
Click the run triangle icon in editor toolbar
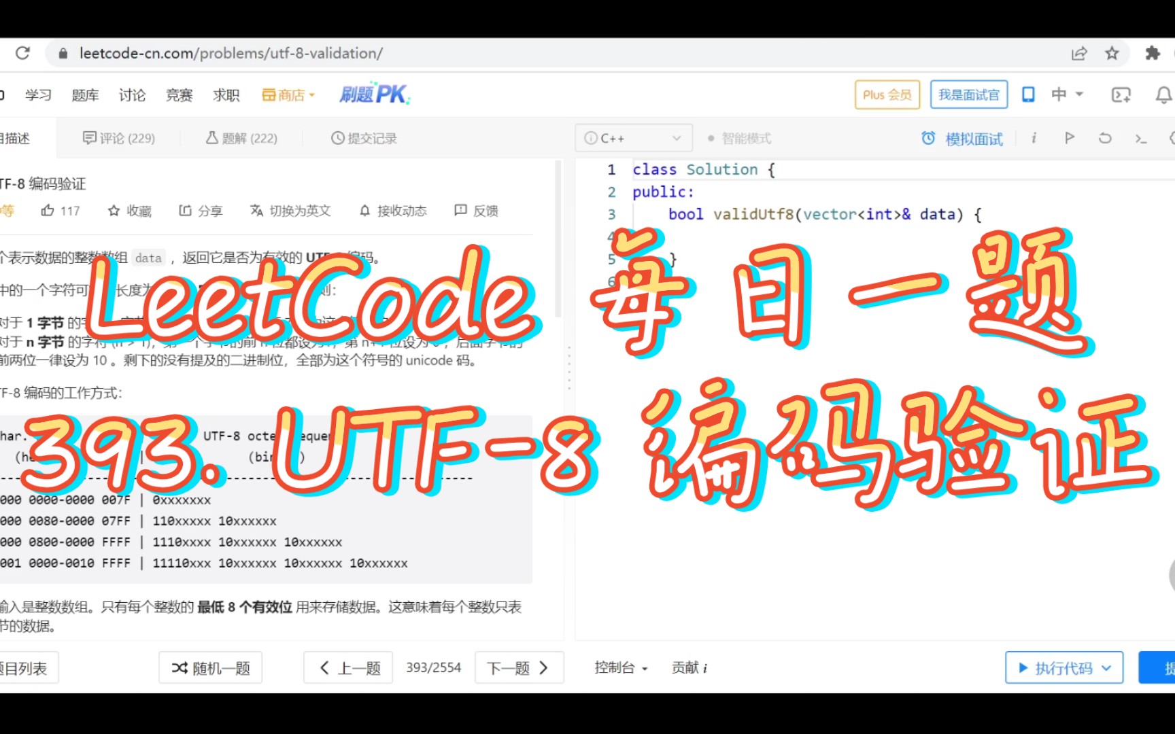point(1070,138)
